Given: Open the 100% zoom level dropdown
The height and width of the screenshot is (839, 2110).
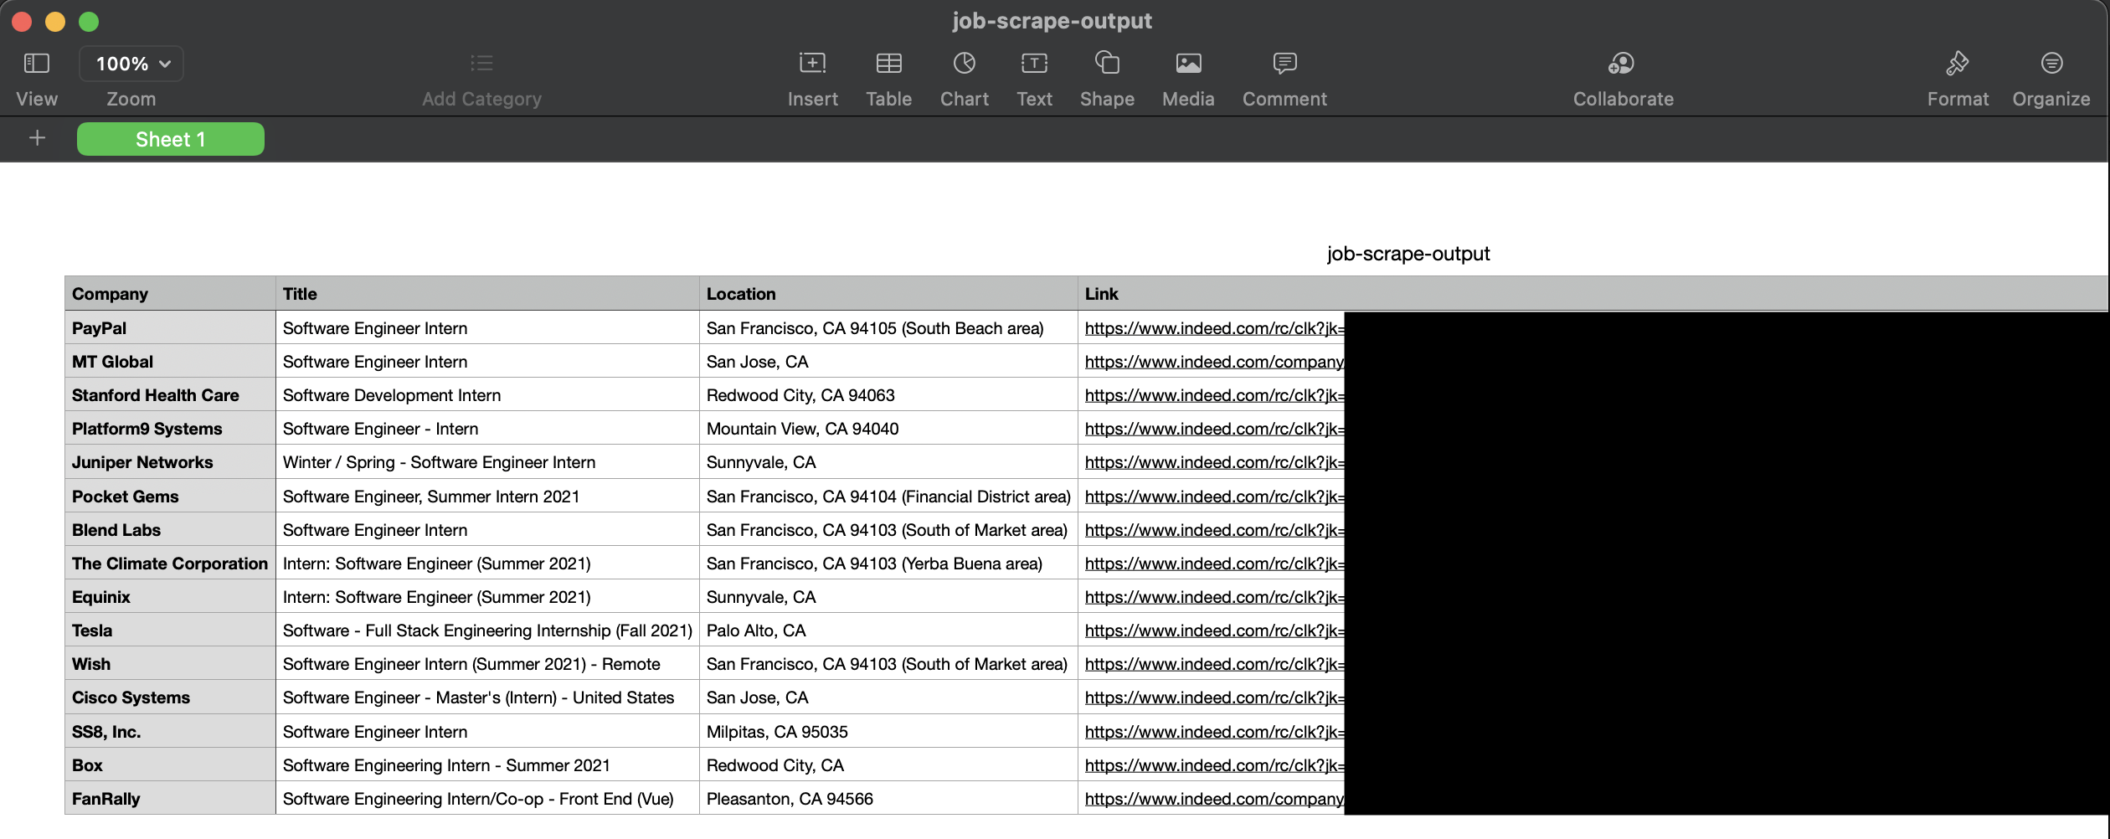Looking at the screenshot, I should pos(131,64).
